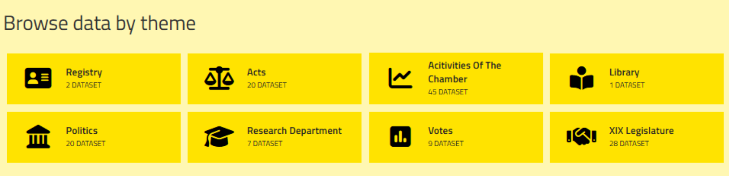Click the Registry ID card icon
Image resolution: width=729 pixels, height=176 pixels.
[x=38, y=78]
